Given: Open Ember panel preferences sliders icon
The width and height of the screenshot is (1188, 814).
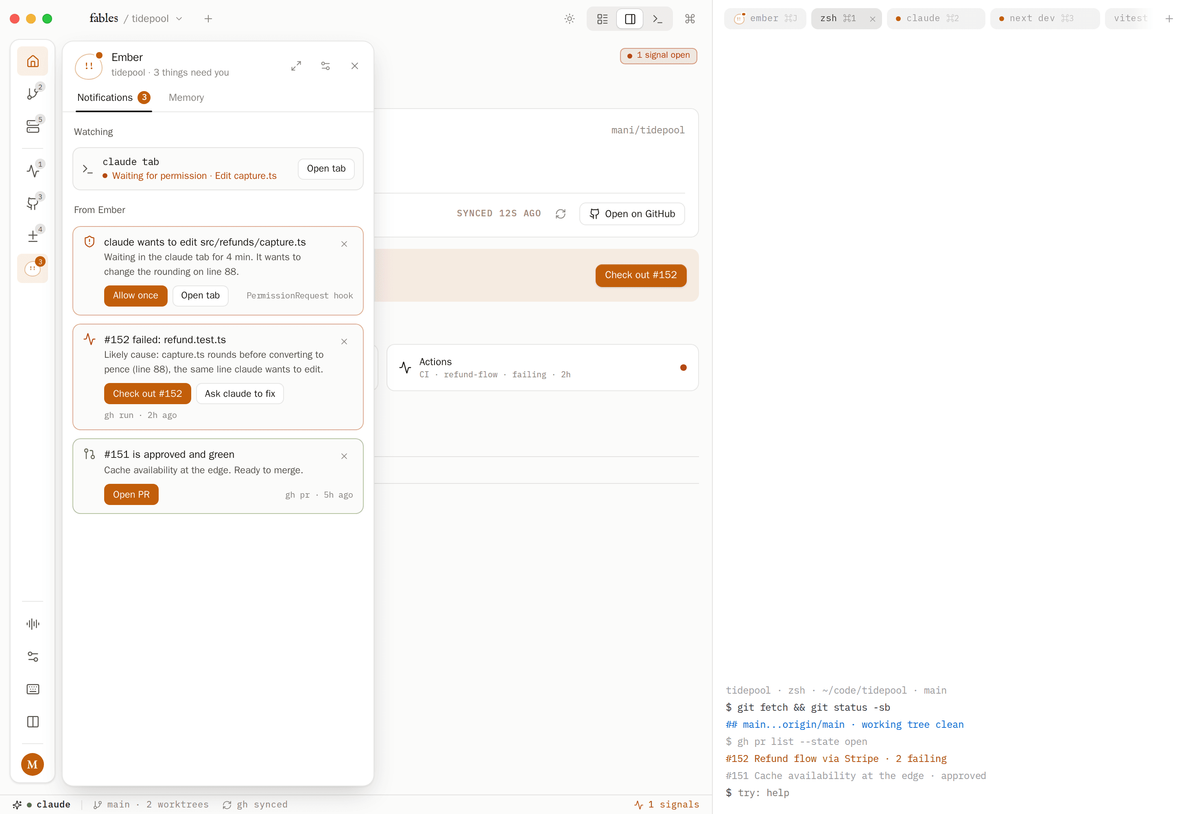Looking at the screenshot, I should coord(325,66).
